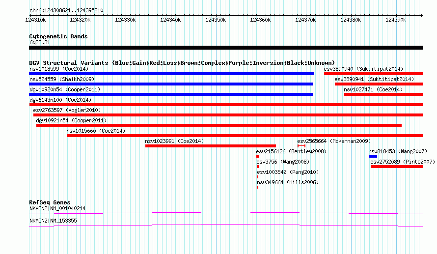This screenshot has height=254, width=437.
Task: Click the nsv1027471 (Coe2014) variant label
Action: coord(373,89)
